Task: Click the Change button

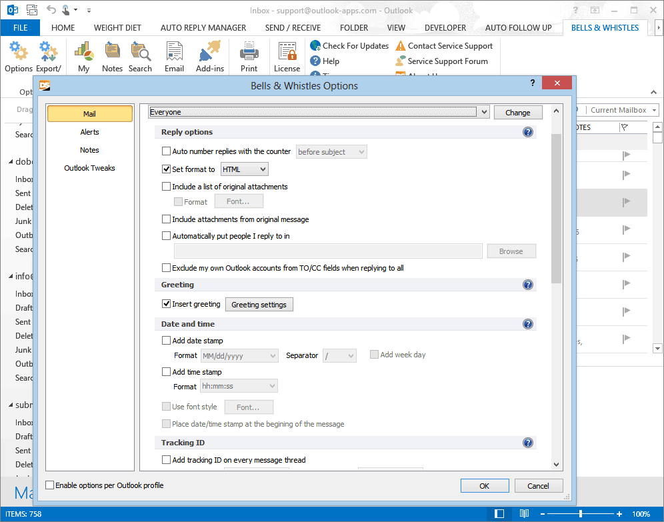Action: (x=518, y=113)
